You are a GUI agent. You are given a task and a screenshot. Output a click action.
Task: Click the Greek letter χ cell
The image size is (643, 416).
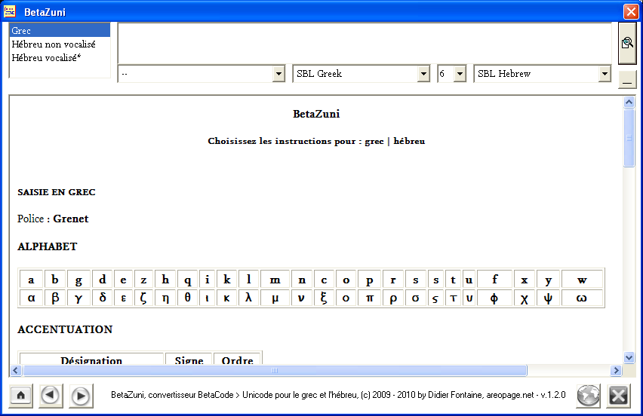click(x=524, y=298)
